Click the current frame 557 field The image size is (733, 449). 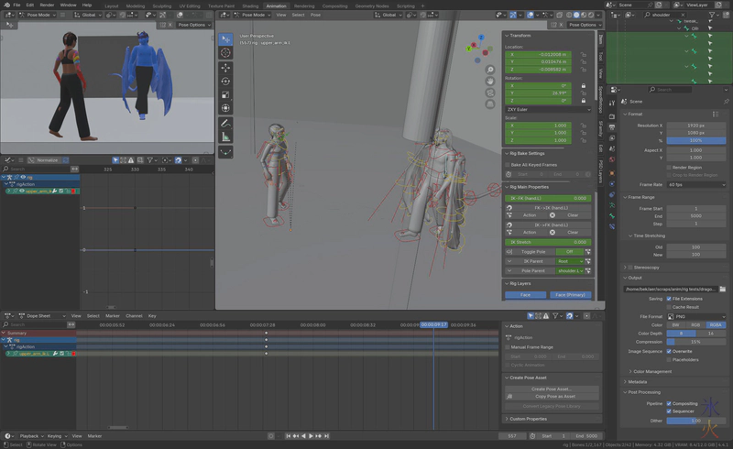[x=512, y=436]
